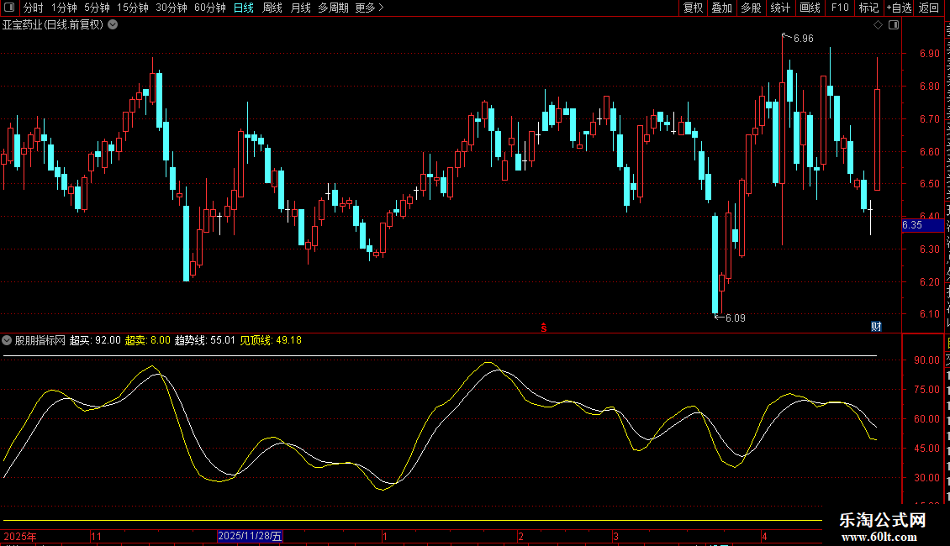Select the 周线 weekly period tab
Image resolution: width=950 pixels, height=546 pixels.
tap(272, 8)
